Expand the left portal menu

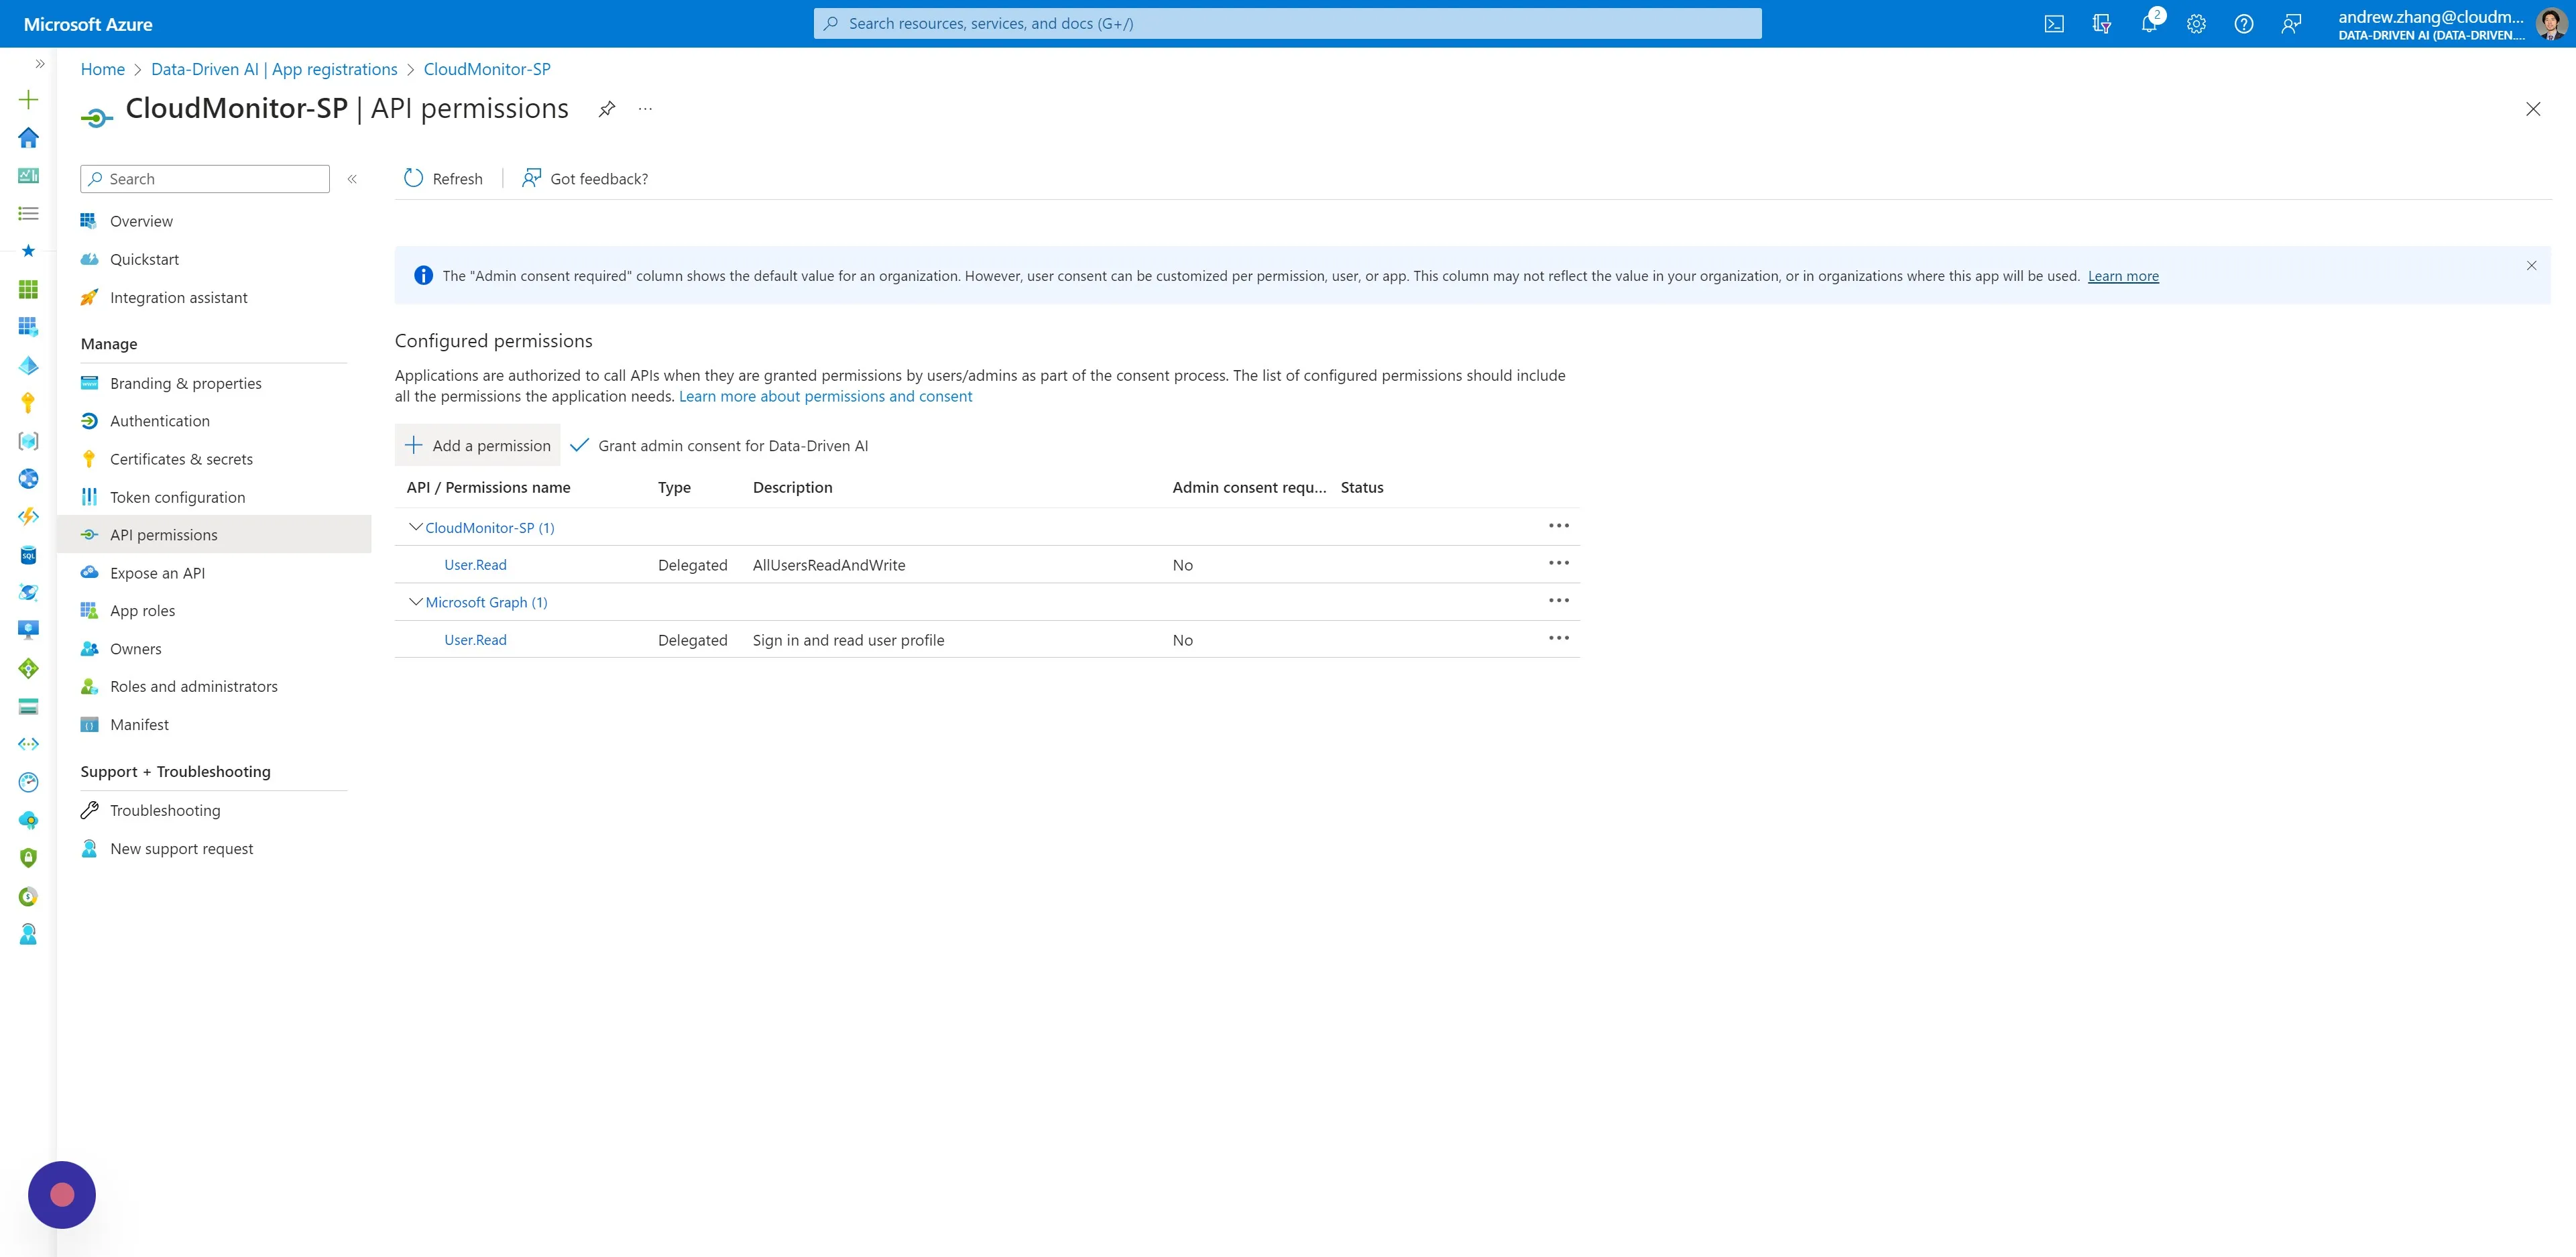[40, 64]
